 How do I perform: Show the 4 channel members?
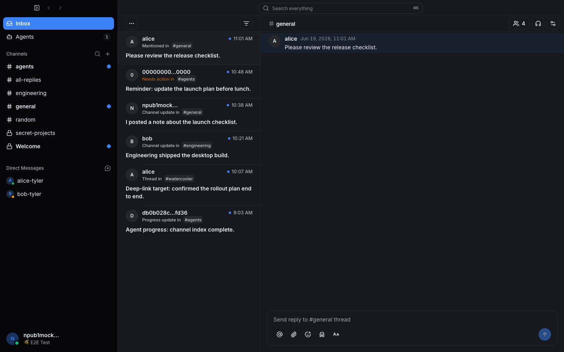519,23
